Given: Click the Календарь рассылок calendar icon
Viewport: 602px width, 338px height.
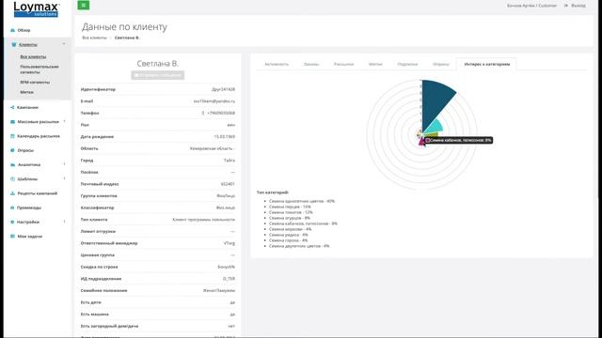Looking at the screenshot, I should (12, 136).
